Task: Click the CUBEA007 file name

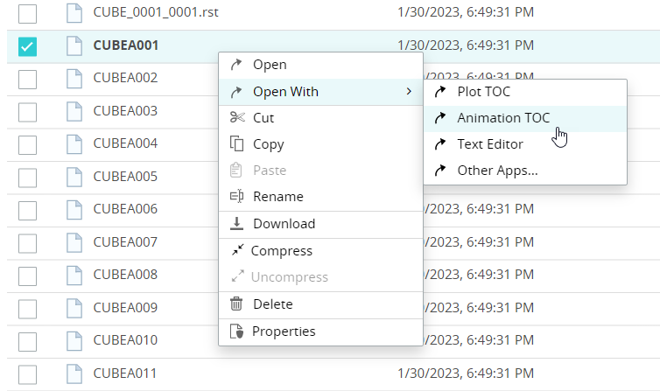Action: (125, 242)
